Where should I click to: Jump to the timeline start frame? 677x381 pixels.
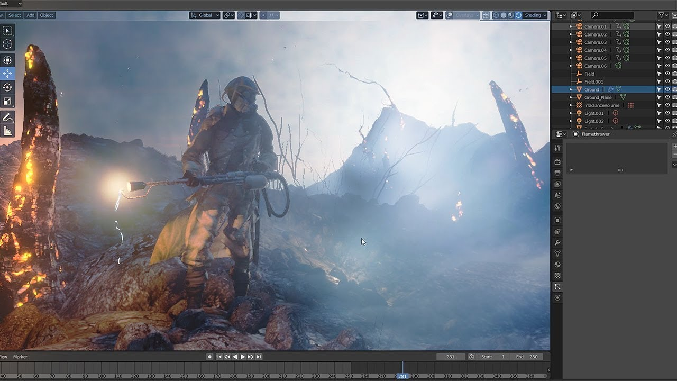click(219, 357)
